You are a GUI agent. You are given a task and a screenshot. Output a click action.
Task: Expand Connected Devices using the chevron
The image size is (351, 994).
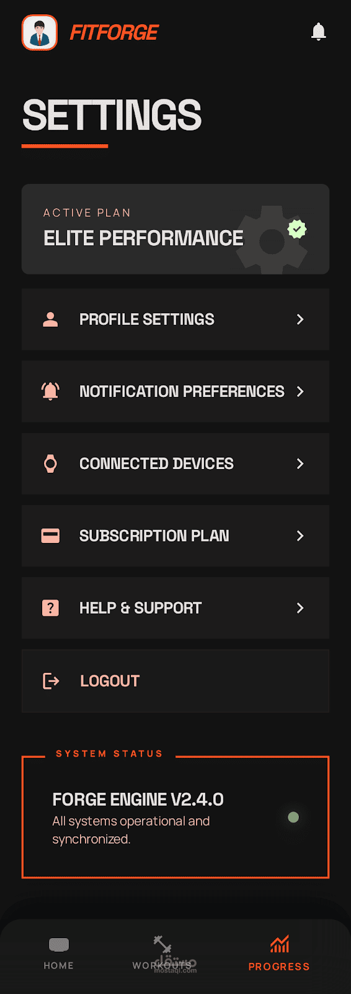coord(300,463)
